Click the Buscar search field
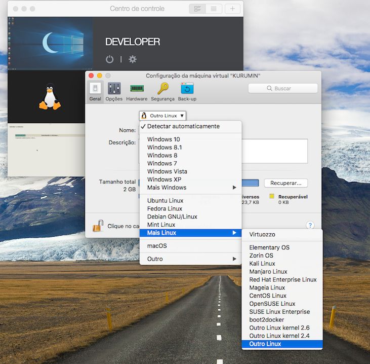 283,88
